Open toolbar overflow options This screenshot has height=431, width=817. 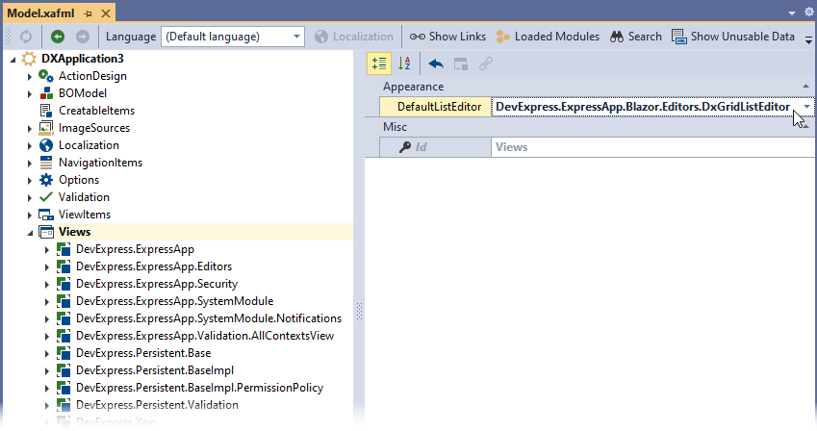pos(808,39)
